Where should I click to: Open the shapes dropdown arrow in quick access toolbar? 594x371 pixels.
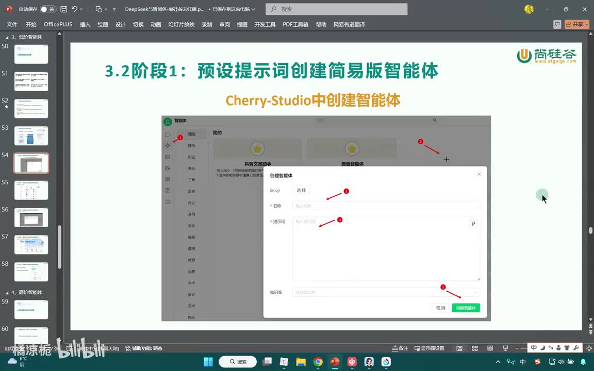tap(106, 9)
